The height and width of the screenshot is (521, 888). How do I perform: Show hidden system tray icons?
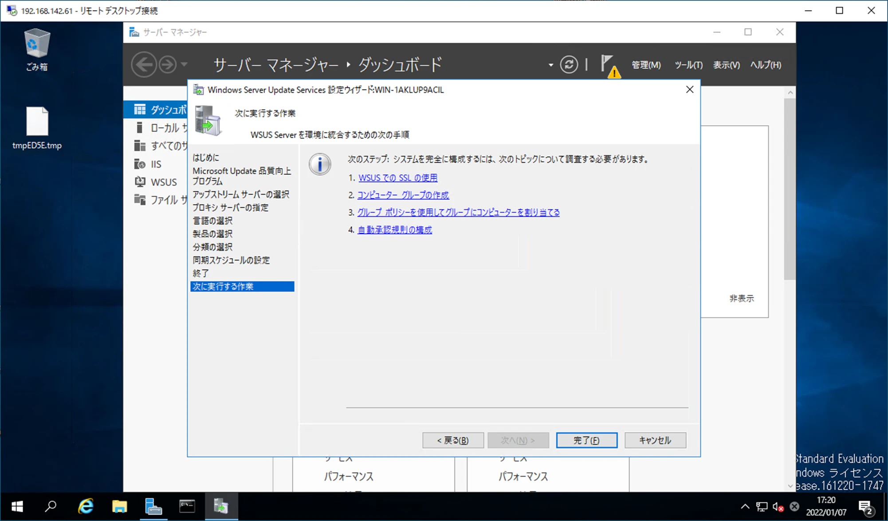point(745,506)
